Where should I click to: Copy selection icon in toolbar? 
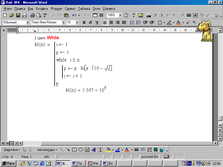coord(60,15)
